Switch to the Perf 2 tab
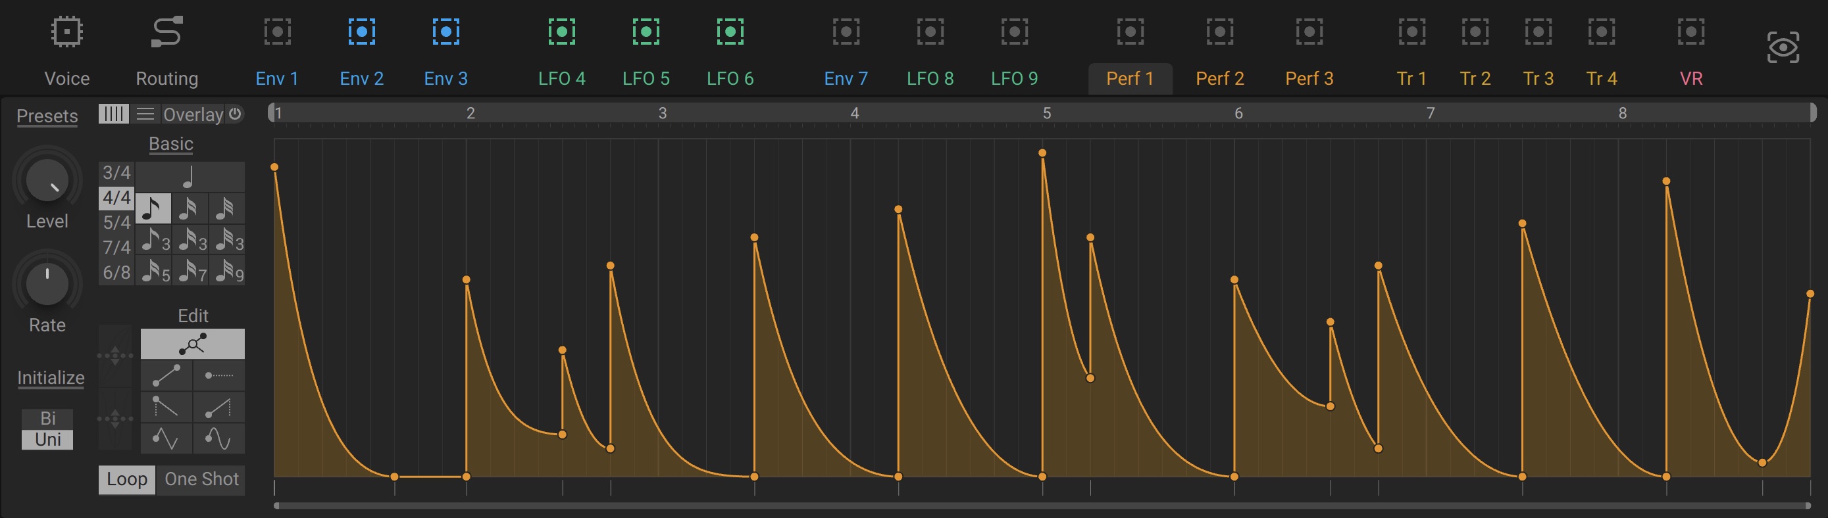Viewport: 1828px width, 518px height. pos(1220,48)
